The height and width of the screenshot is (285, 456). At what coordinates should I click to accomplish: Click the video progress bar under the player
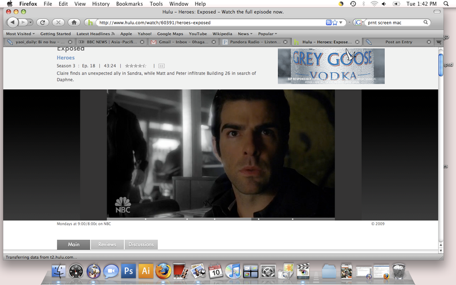click(221, 219)
